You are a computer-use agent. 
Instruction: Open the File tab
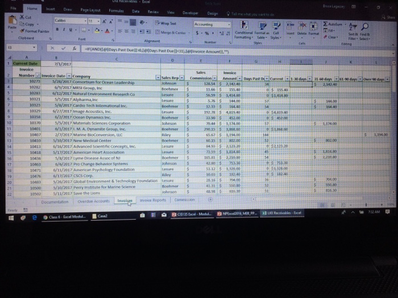13,9
